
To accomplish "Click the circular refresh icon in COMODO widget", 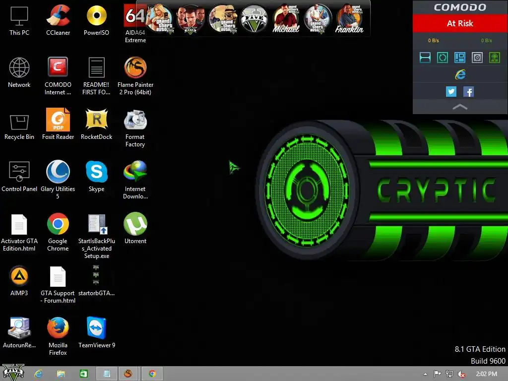I will tap(443, 58).
